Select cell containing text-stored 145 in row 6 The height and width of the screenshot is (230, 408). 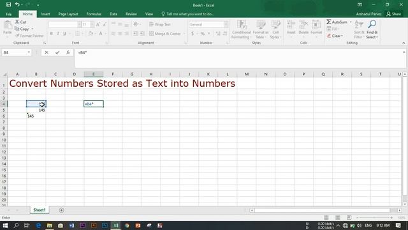tap(36, 116)
